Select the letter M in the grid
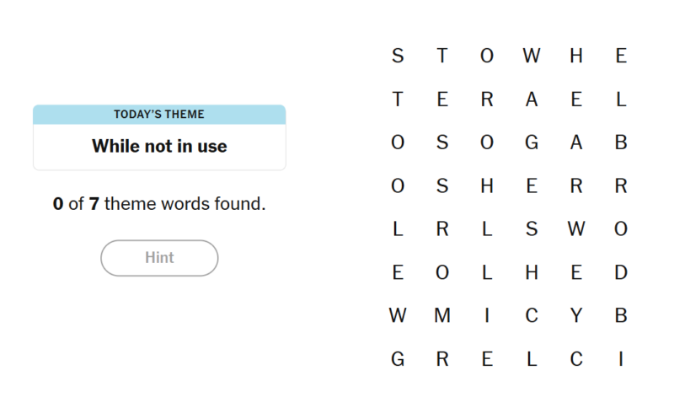 point(442,316)
